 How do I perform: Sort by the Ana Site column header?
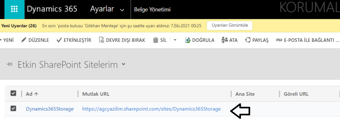[x=245, y=94]
